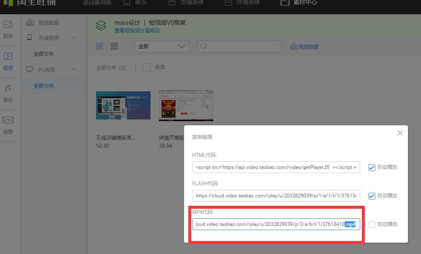Screen dimensions: 421x254
Task: Disable autoplay for the HTML code
Action: pos(372,167)
